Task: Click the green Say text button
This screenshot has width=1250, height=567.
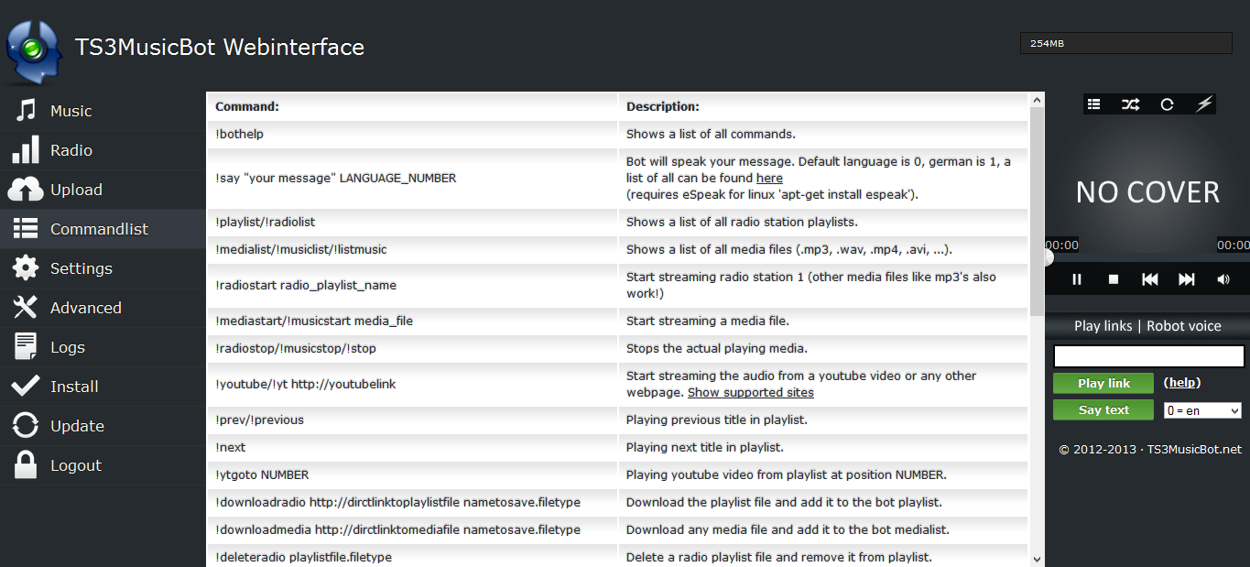Action: [1103, 409]
